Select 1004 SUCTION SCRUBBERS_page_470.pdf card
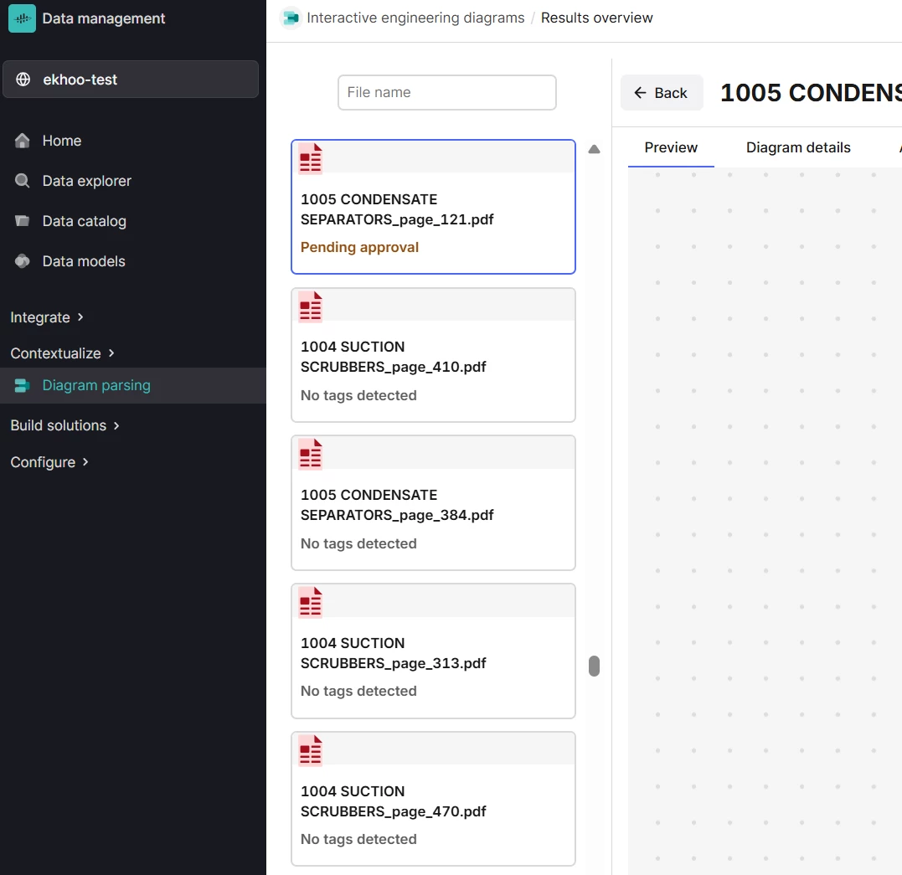Image resolution: width=902 pixels, height=875 pixels. 433,799
